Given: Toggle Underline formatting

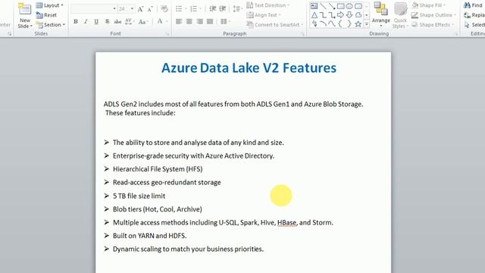Looking at the screenshot, I should [96, 21].
